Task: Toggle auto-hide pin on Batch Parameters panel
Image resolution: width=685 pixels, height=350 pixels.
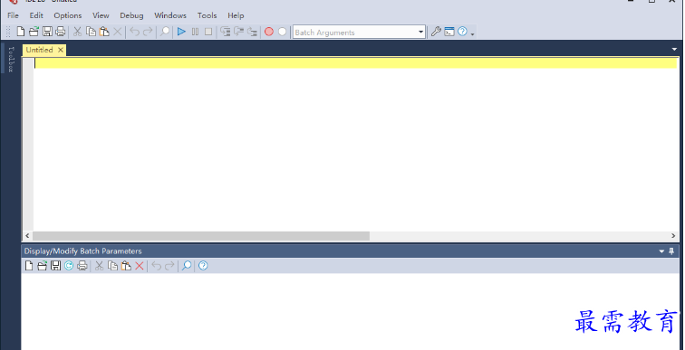Action: [672, 251]
